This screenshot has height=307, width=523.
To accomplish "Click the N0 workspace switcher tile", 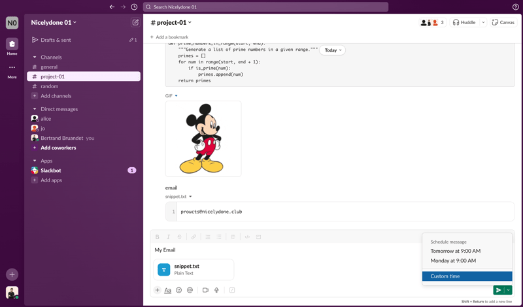I will (12, 23).
